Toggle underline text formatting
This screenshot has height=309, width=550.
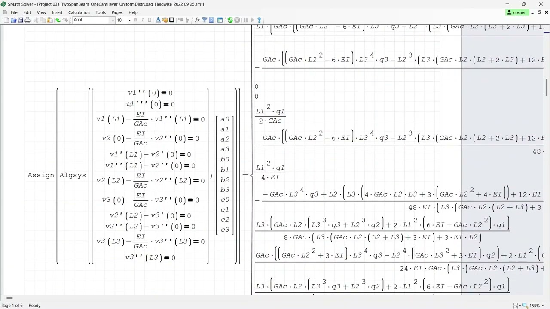coord(149,20)
